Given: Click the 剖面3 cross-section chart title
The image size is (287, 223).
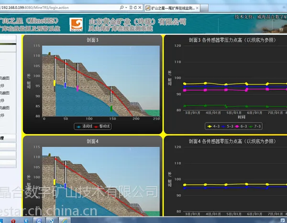Looking at the screenshot, I should [x=92, y=40].
